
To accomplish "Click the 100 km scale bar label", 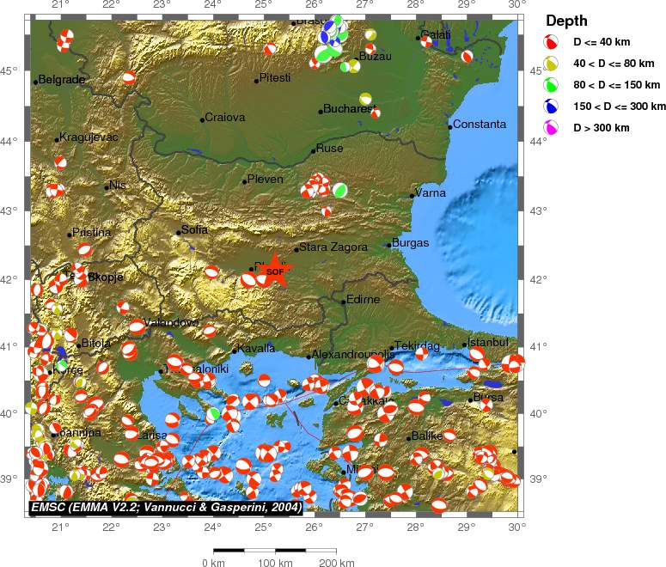I will tap(275, 563).
